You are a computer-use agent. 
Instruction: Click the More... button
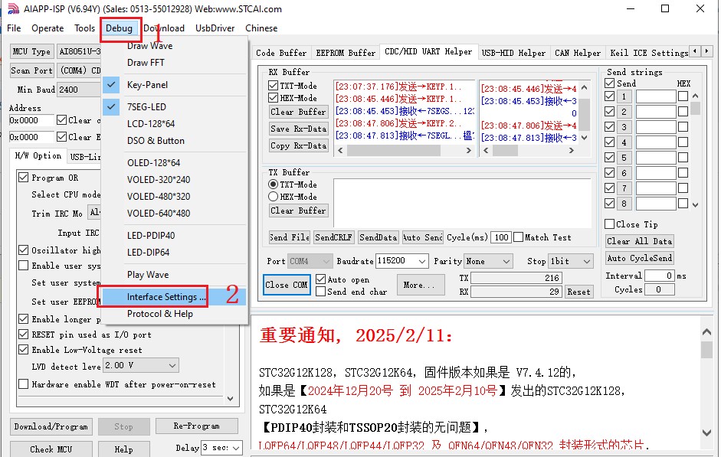pyautogui.click(x=421, y=285)
